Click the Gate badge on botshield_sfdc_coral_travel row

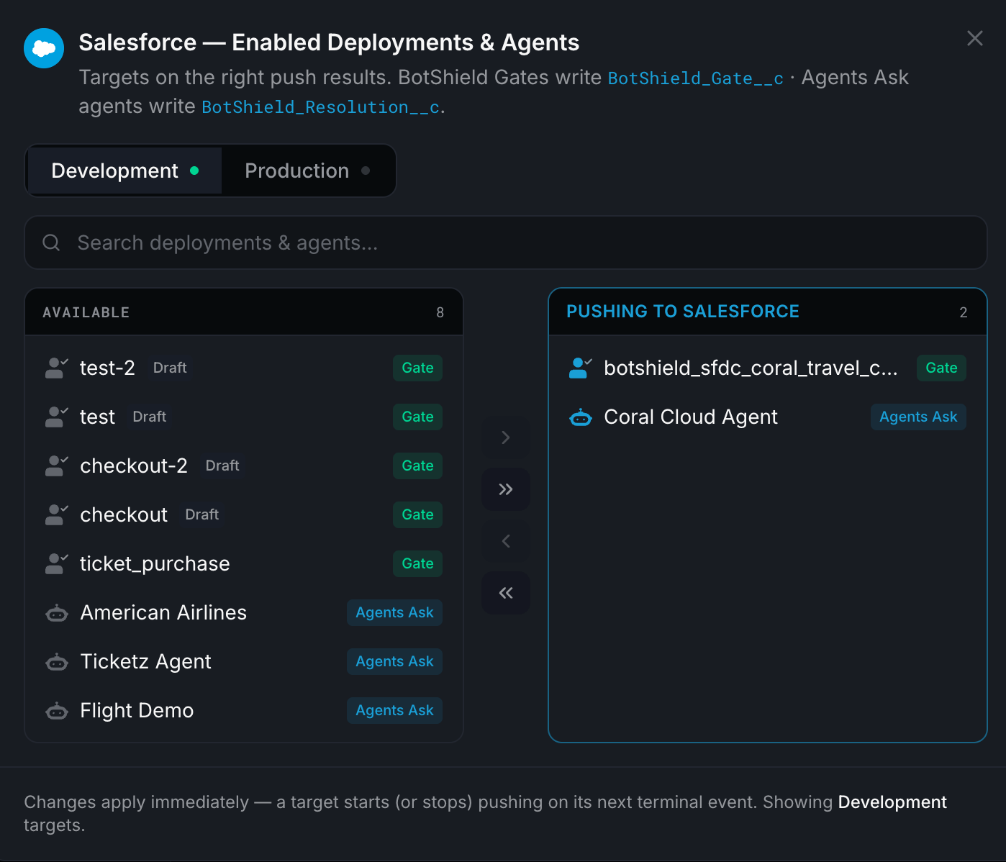[941, 368]
